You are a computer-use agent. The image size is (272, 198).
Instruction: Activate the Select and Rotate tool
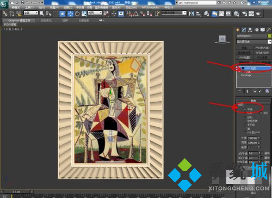(77, 14)
